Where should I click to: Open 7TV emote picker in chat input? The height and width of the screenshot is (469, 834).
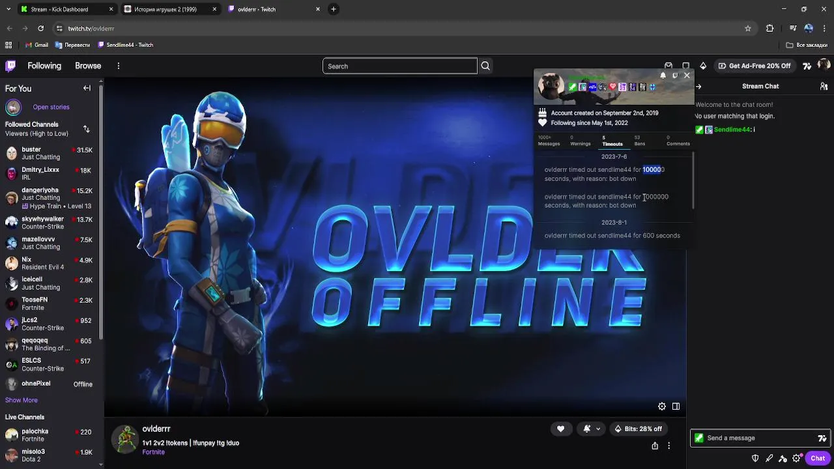coord(822,438)
